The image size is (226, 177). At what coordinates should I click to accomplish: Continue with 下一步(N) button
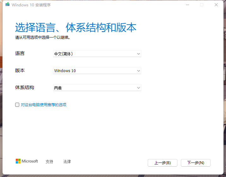[196, 163]
